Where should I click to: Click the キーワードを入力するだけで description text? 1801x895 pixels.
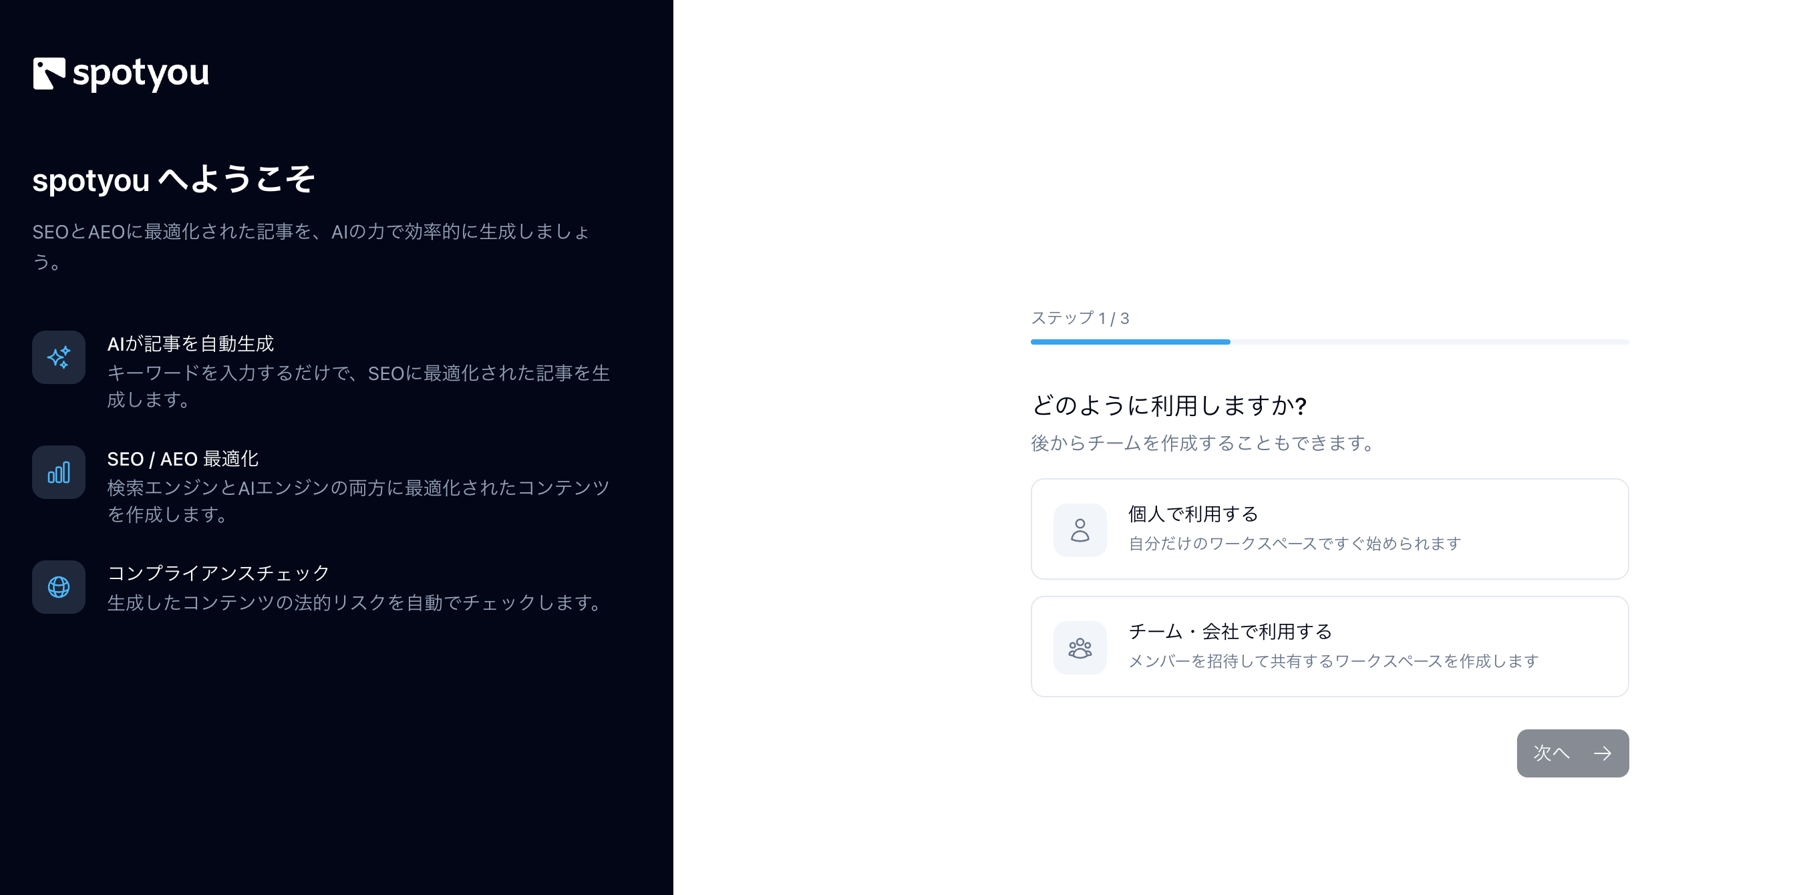(358, 387)
